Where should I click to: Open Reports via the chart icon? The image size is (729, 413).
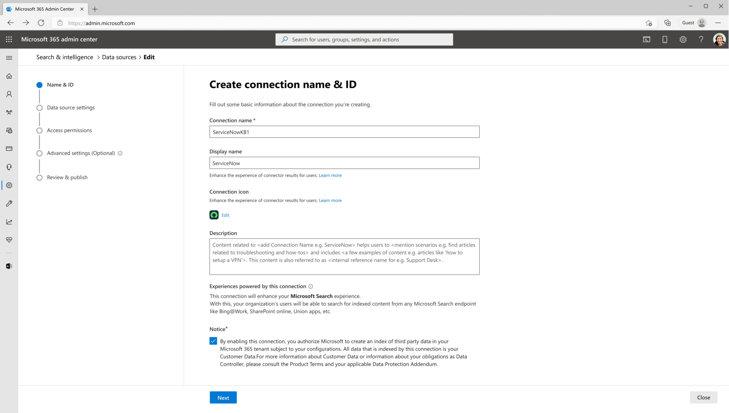(x=9, y=221)
